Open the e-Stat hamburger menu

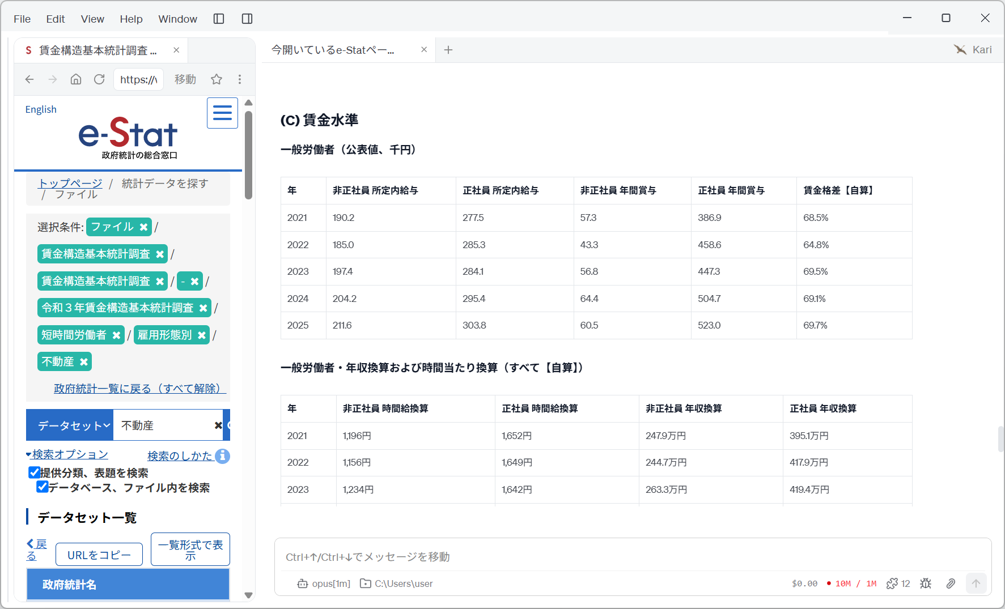tap(222, 113)
